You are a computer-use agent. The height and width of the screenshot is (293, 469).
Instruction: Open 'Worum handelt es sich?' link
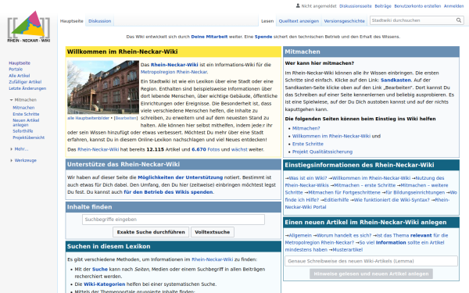344,236
